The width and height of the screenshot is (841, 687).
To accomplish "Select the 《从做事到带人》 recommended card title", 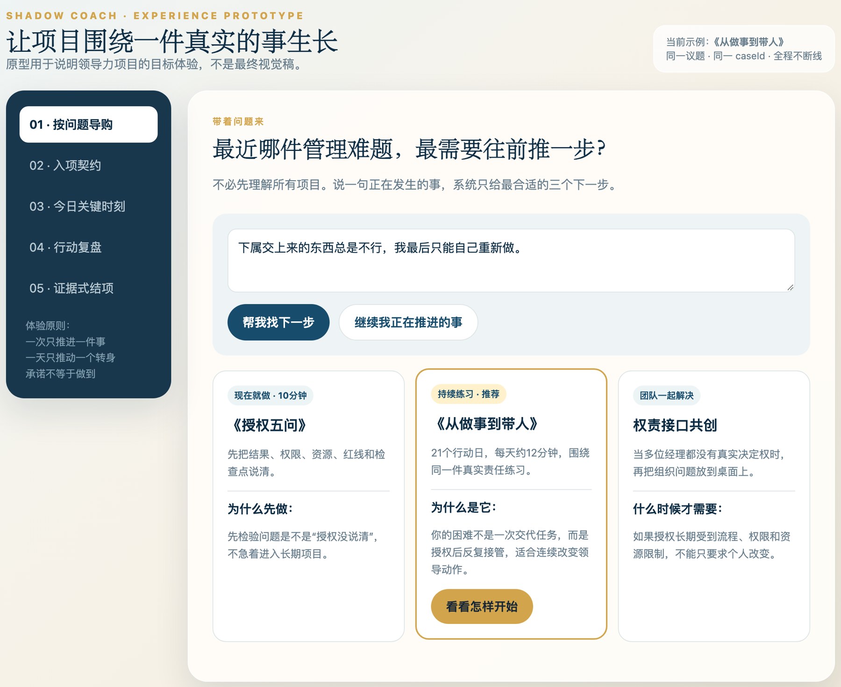I will 487,424.
